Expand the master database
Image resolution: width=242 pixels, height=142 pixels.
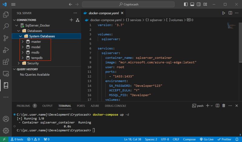[x=23, y=42]
